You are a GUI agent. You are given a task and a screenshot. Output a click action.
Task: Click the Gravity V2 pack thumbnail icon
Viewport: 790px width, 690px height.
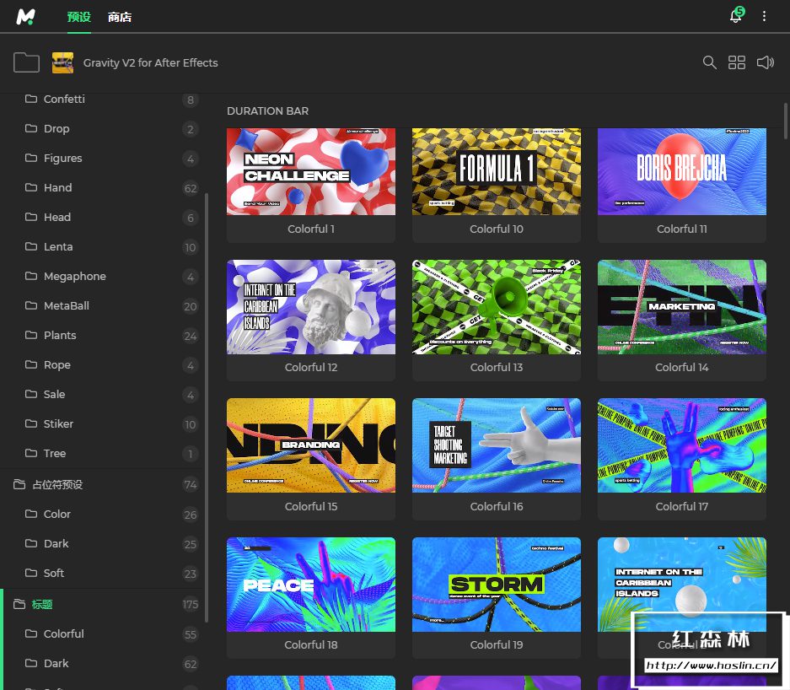point(63,62)
